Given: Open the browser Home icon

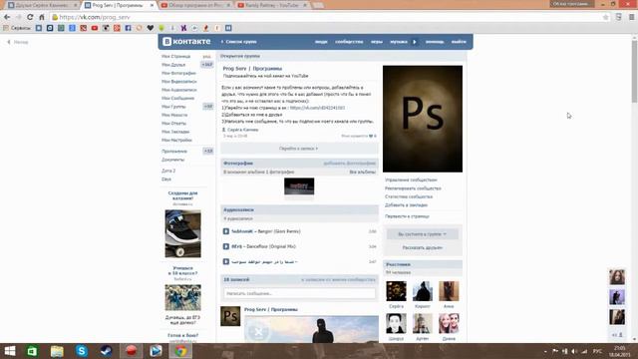Looking at the screenshot, I should 42,17.
